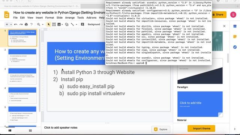This screenshot has height=135, width=240.
Task: Expand insert image options arrow
Action: tap(62, 24)
